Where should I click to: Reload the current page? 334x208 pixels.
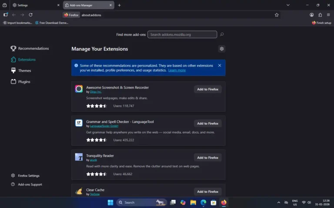tap(31, 15)
